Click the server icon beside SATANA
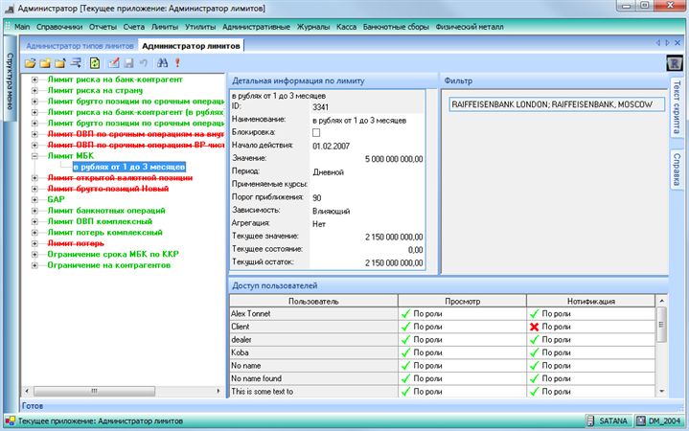Image resolution: width=689 pixels, height=431 pixels. 590,420
